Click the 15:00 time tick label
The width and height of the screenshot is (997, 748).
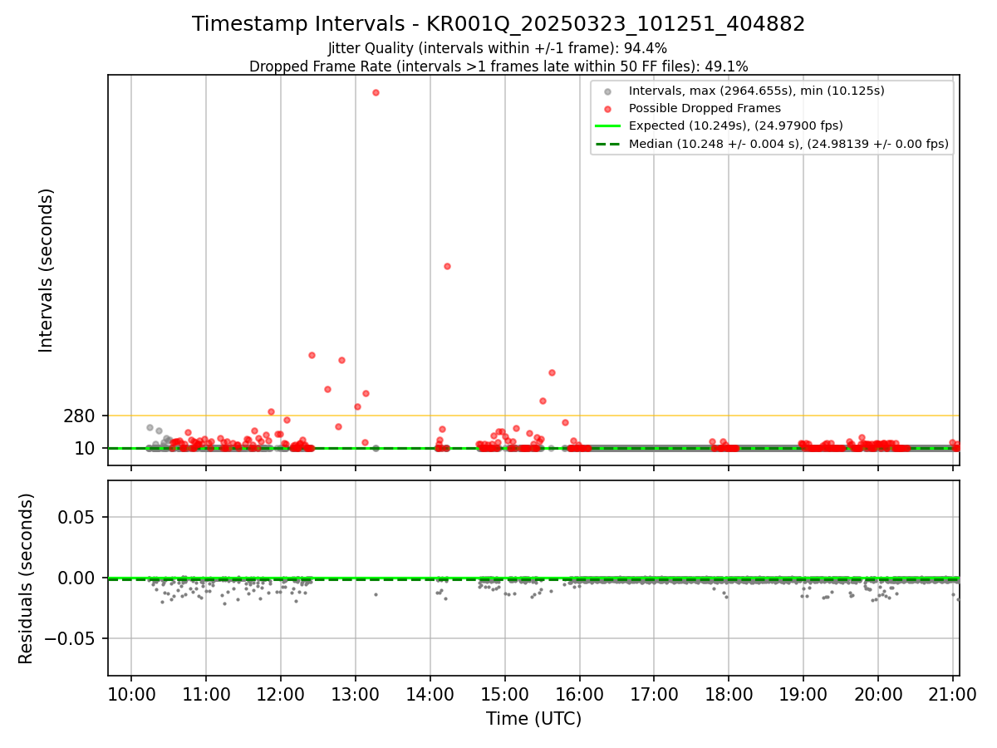[505, 695]
